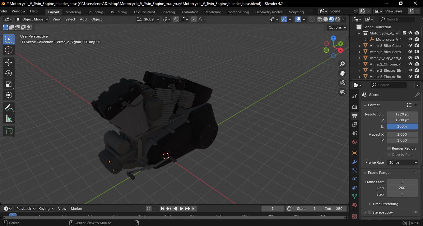Open the timeline Marker menu
Viewport: 423px width, 226px height.
coord(77,209)
